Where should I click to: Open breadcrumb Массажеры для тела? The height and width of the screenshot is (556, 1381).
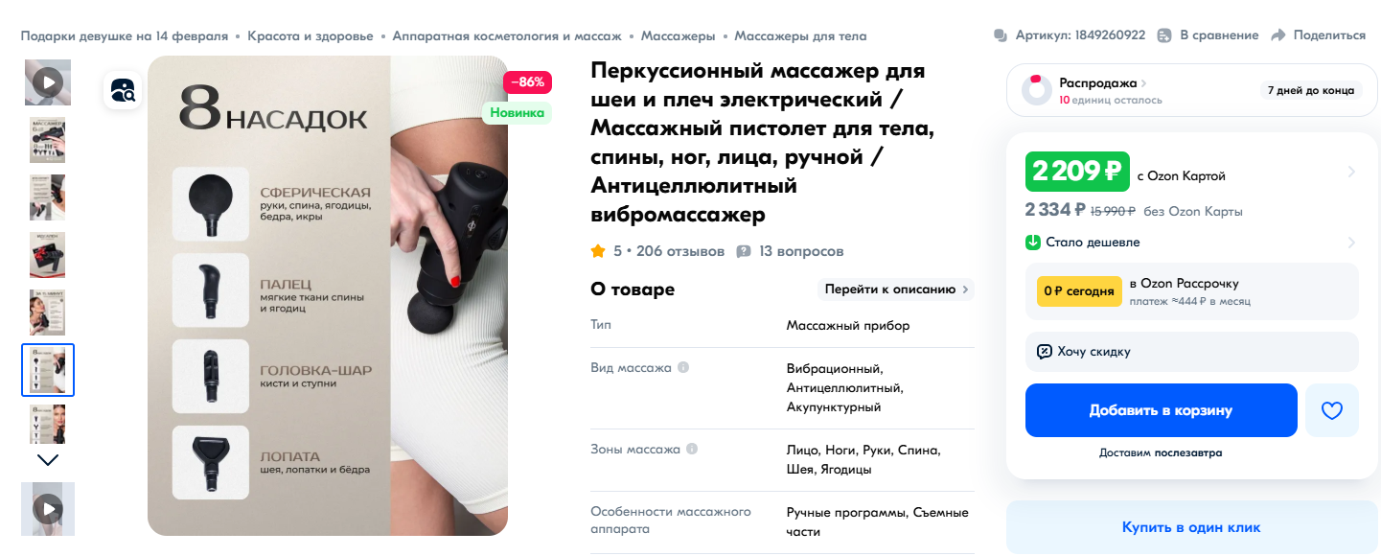pos(800,35)
